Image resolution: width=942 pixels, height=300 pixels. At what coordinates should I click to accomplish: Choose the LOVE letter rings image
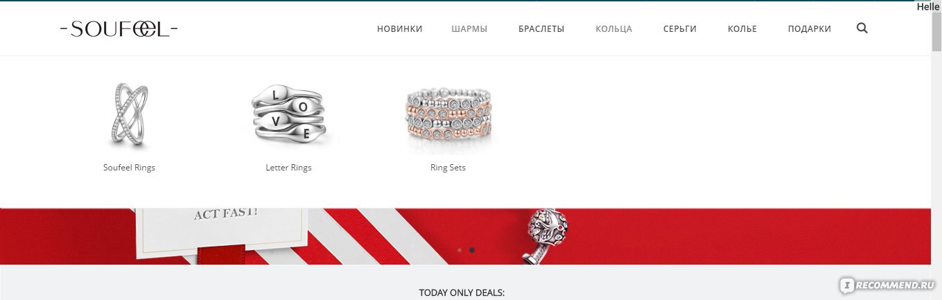coord(288,115)
